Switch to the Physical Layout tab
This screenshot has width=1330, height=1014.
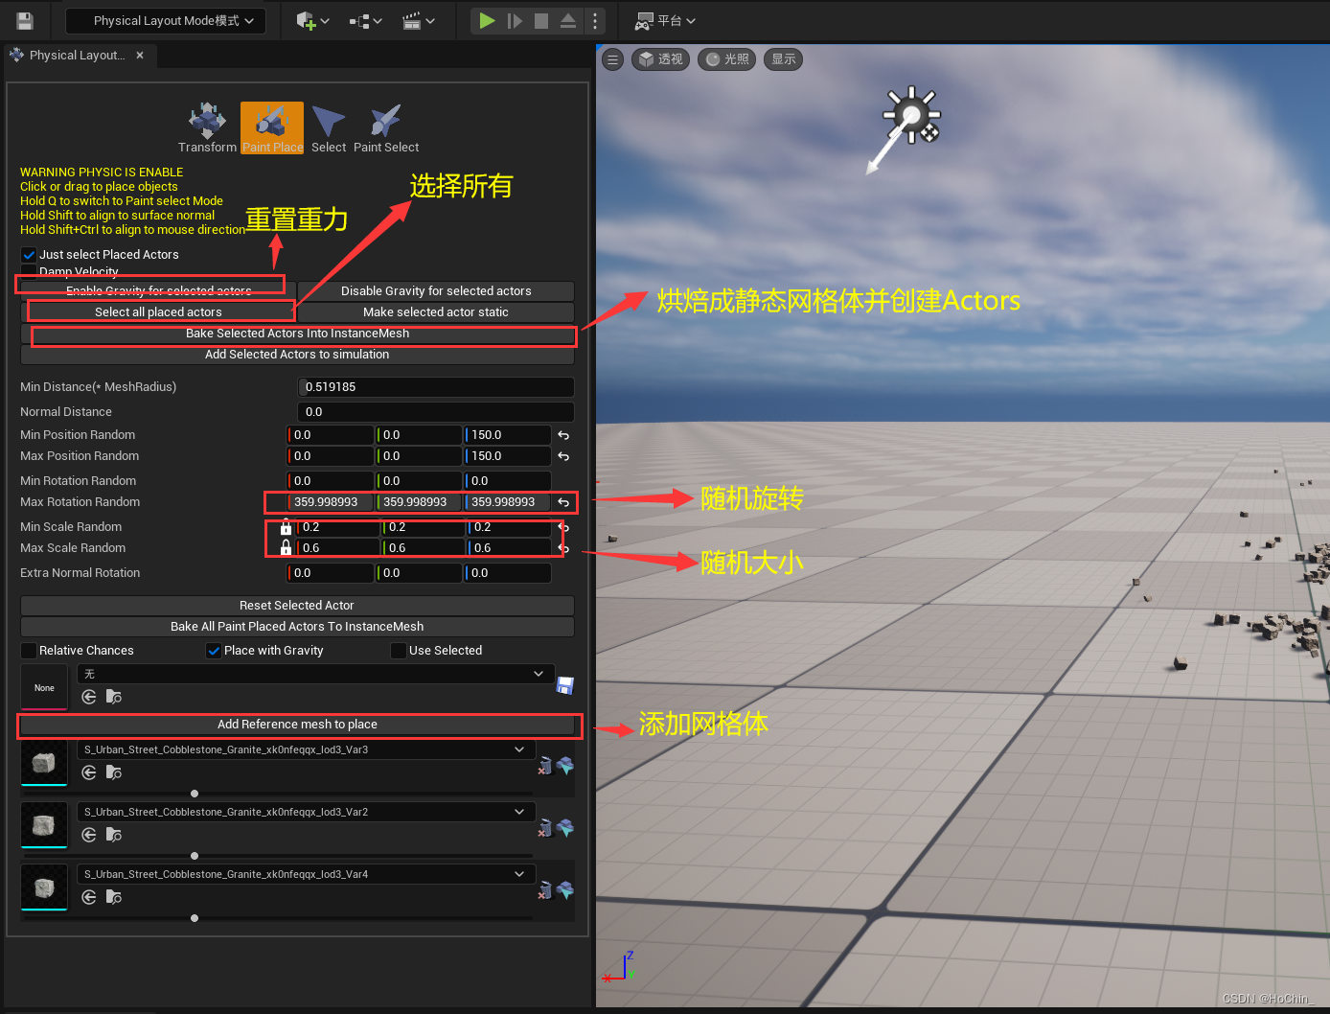[75, 55]
